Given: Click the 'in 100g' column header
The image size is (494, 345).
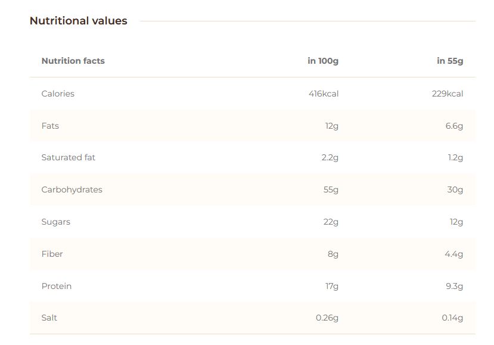Looking at the screenshot, I should [x=323, y=61].
